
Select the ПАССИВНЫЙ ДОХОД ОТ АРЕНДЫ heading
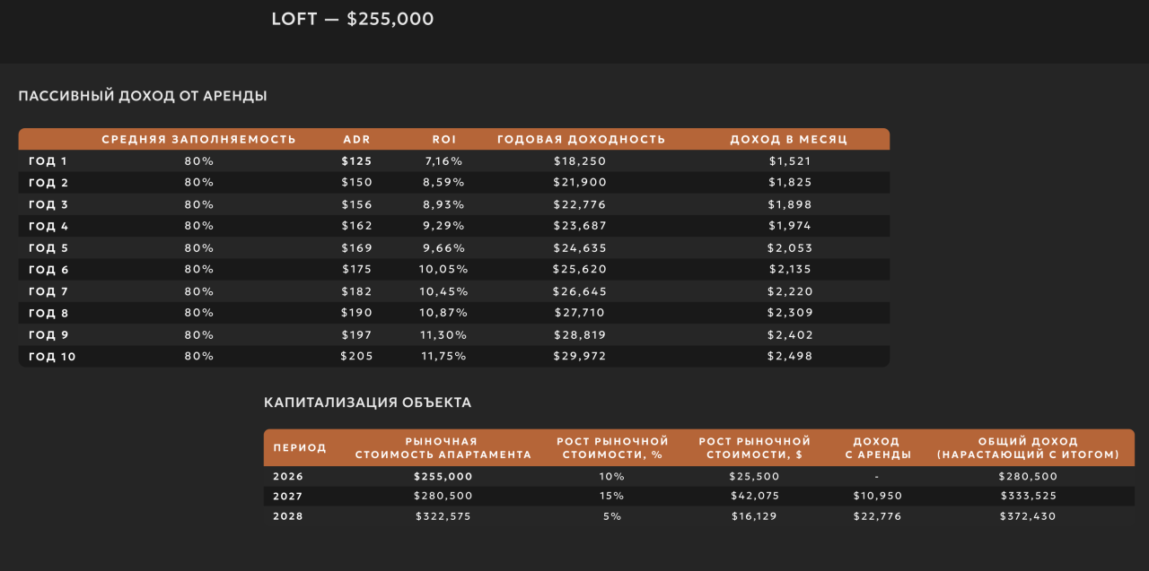(143, 96)
